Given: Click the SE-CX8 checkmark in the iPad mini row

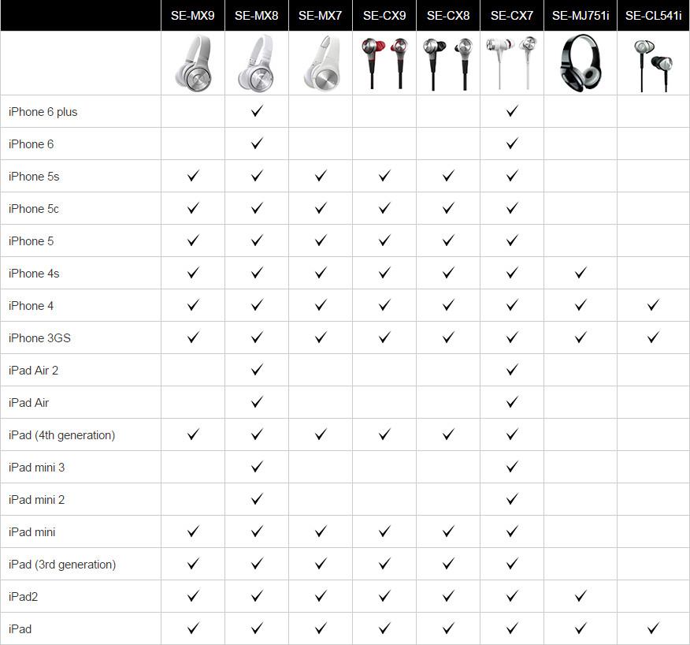Looking at the screenshot, I should (x=448, y=531).
